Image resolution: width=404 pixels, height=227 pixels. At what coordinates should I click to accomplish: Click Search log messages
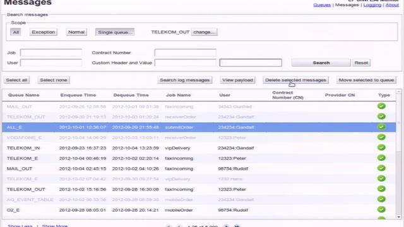point(185,80)
